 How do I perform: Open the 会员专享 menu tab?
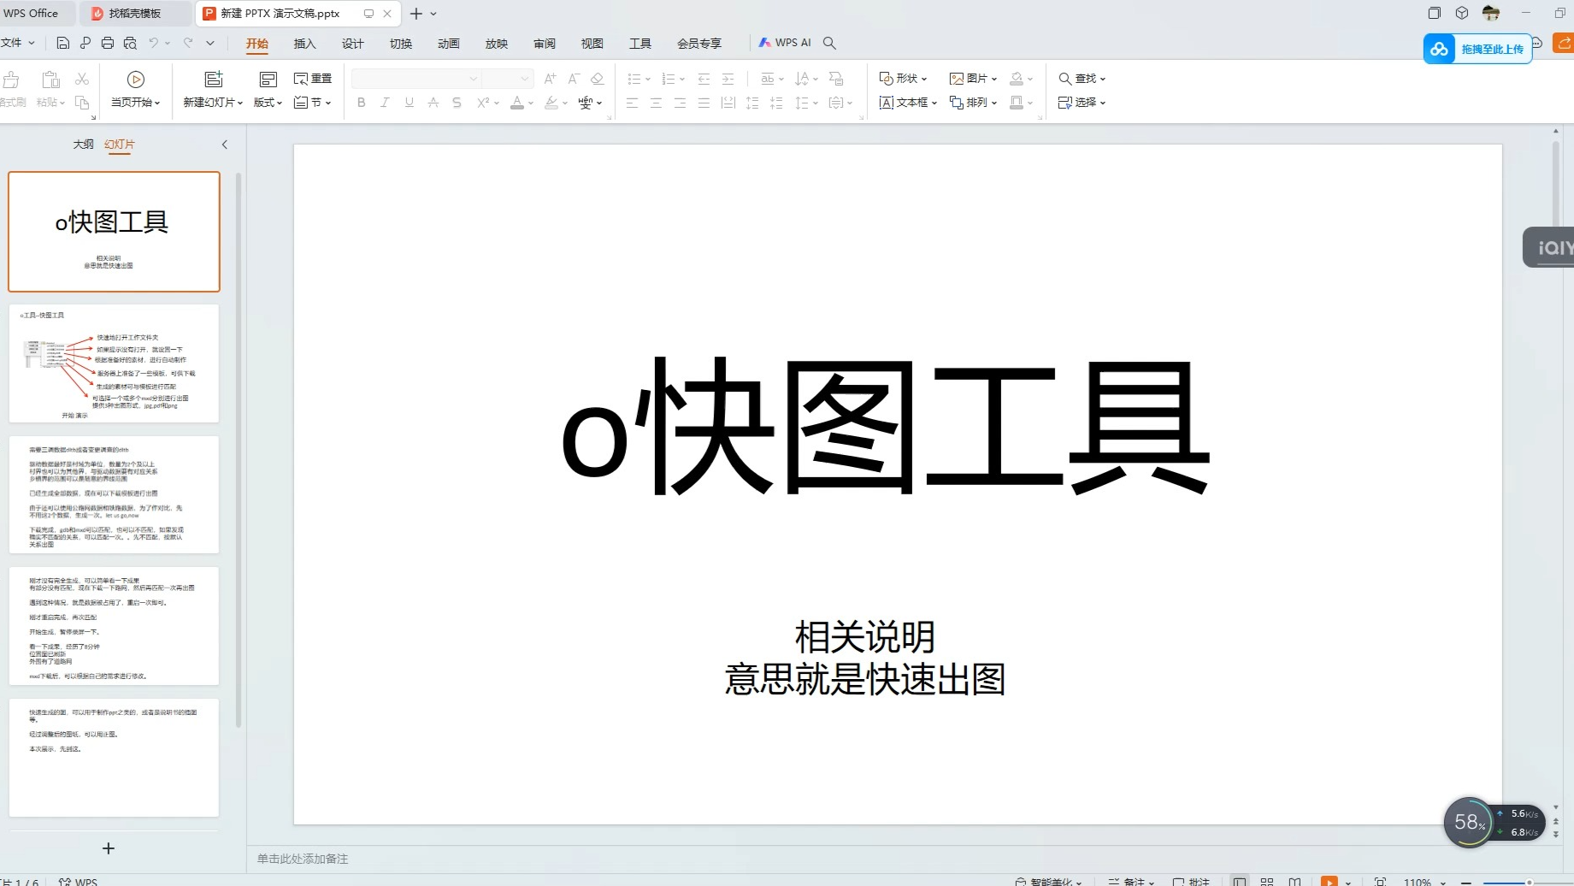[x=699, y=43]
